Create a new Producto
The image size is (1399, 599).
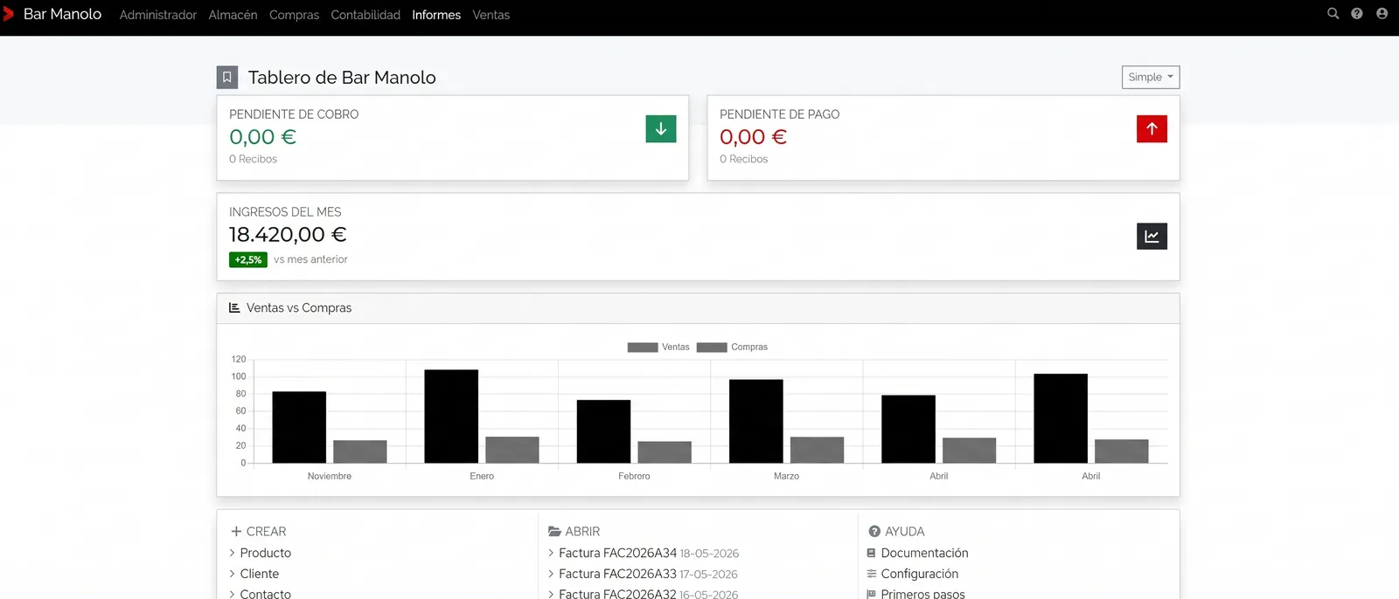click(x=266, y=553)
